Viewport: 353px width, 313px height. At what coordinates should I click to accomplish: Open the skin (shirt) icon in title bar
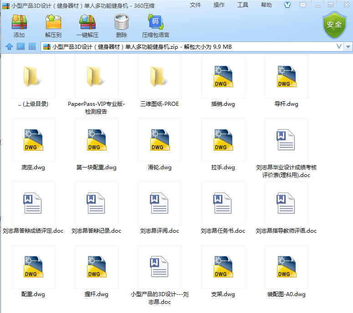click(287, 5)
